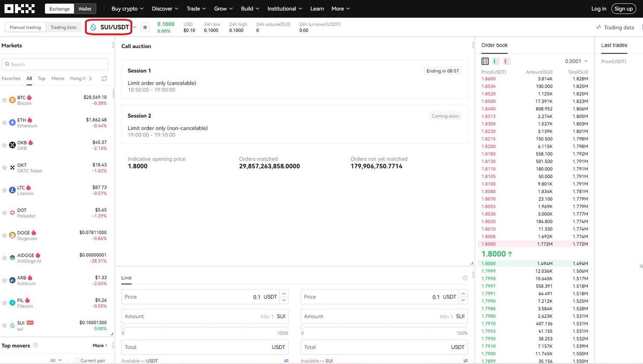The image size is (643, 364).
Task: Select Manual trading mode
Action: click(x=25, y=27)
